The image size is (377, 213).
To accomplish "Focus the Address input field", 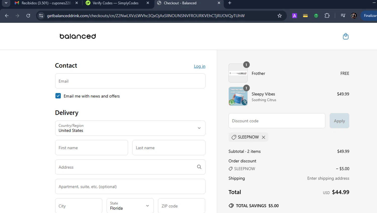I will click(130, 167).
